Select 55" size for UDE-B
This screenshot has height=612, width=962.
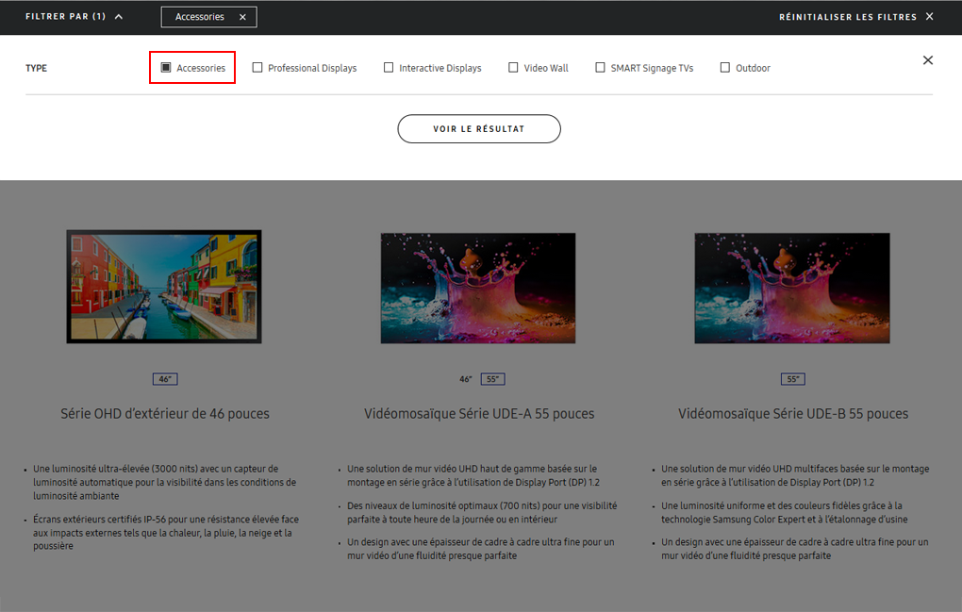click(793, 379)
